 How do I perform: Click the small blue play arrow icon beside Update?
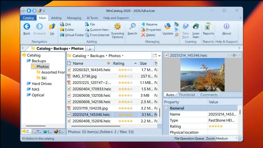click(x=176, y=30)
